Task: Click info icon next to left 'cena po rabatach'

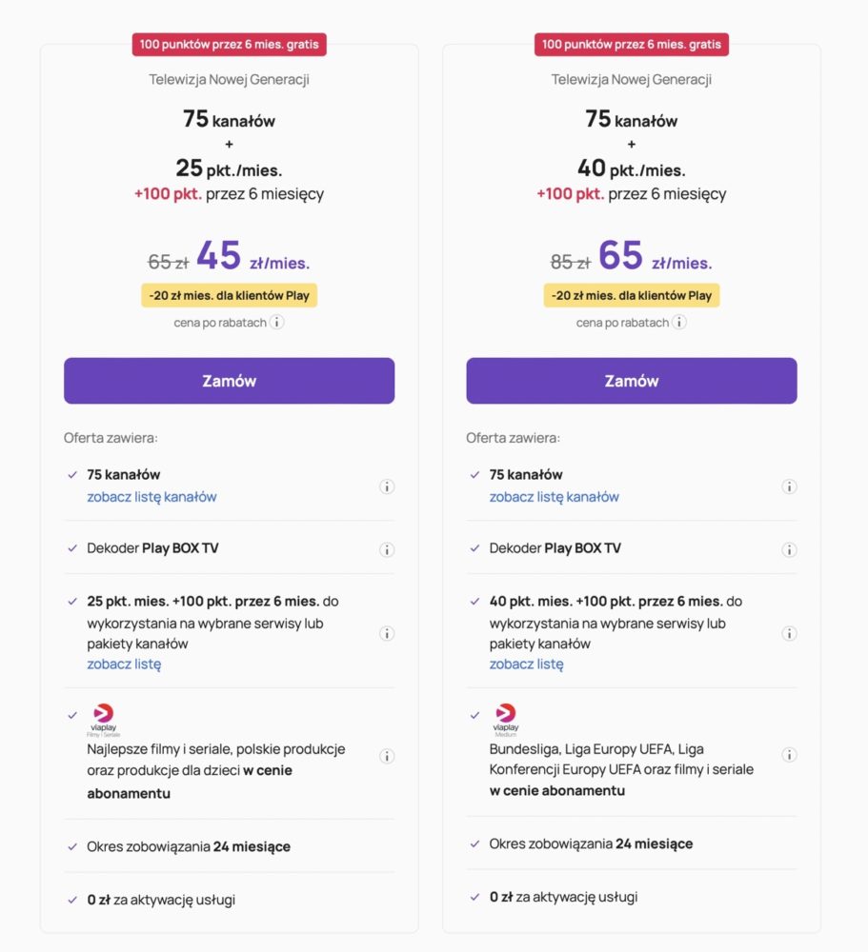Action: 276,322
